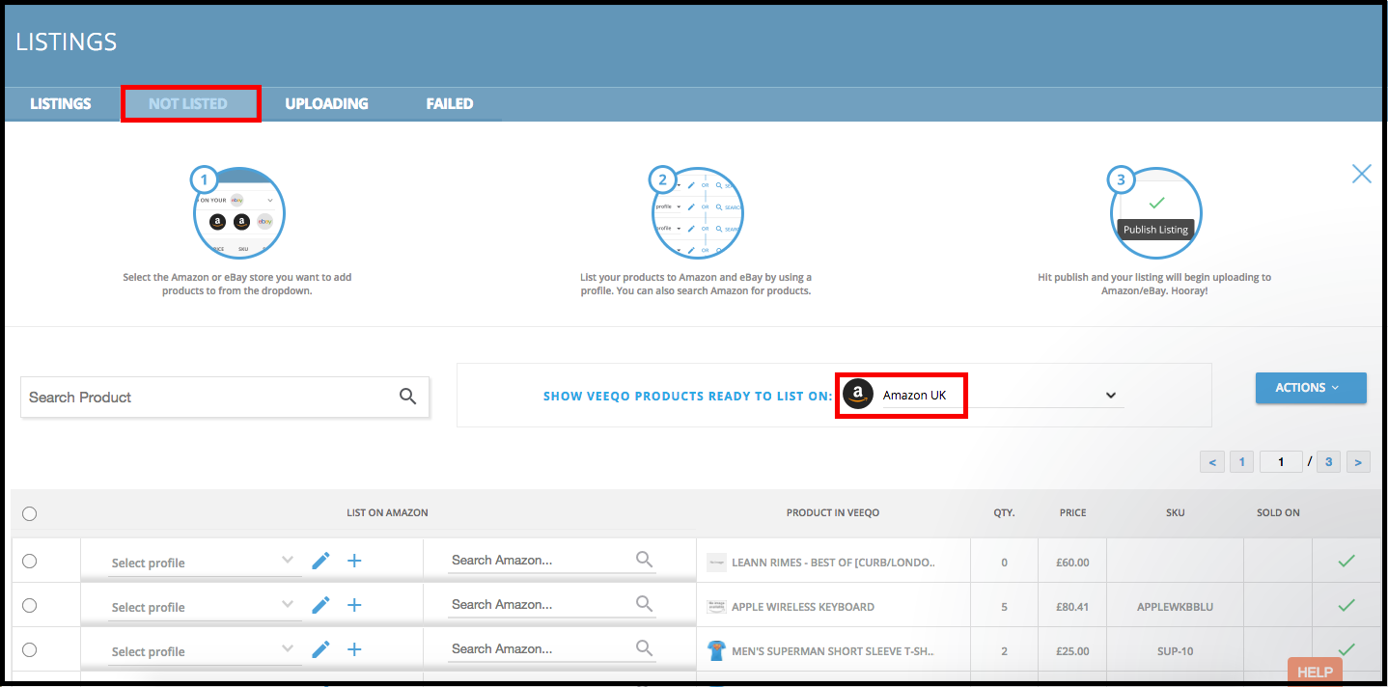Click green checkmark in Leann Rimes row
This screenshot has width=1388, height=687.
1346,561
